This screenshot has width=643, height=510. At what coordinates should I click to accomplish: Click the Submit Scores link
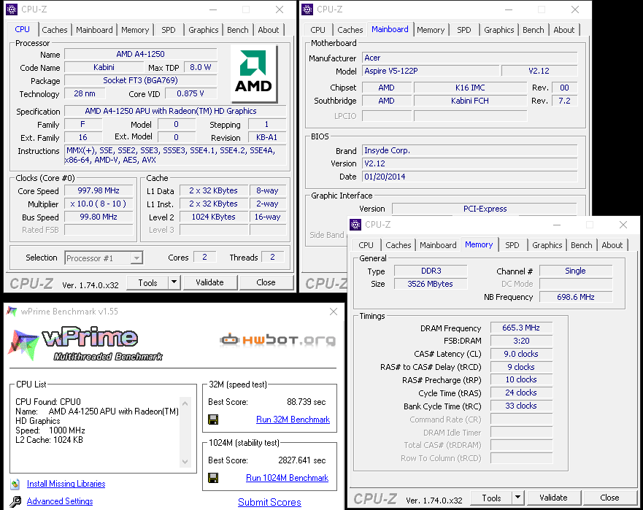click(x=269, y=502)
